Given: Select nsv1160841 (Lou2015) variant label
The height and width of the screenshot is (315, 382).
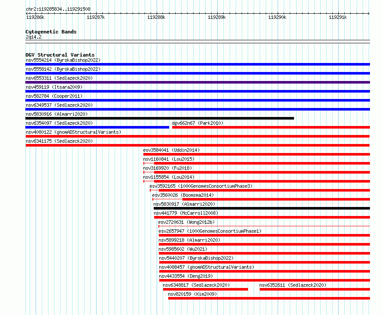Looking at the screenshot, I should [x=169, y=159].
